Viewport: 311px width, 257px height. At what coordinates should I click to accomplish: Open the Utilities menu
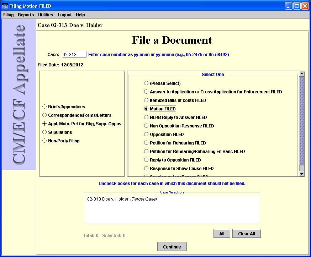46,15
